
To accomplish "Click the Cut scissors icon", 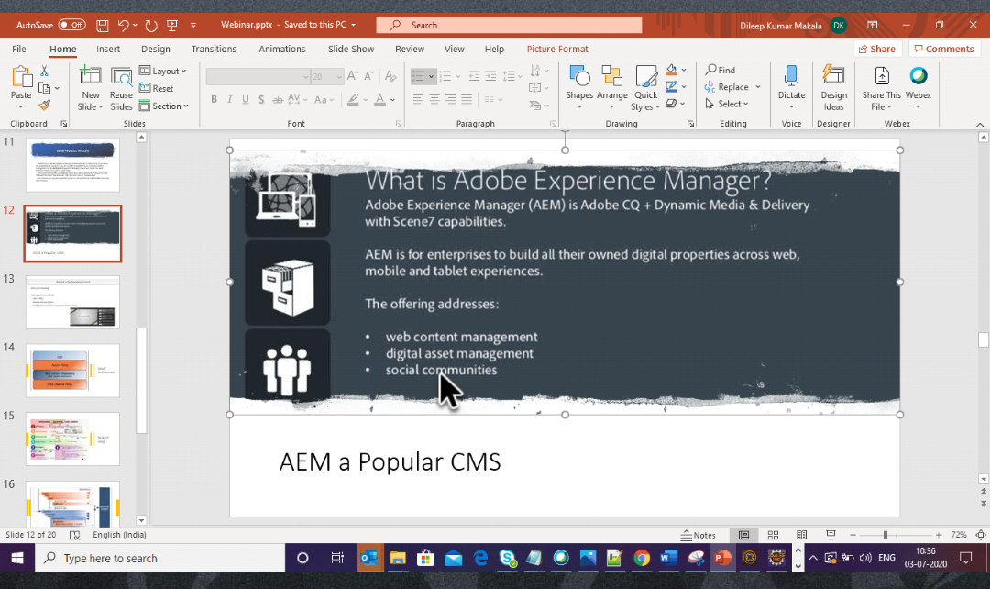I will click(x=44, y=71).
